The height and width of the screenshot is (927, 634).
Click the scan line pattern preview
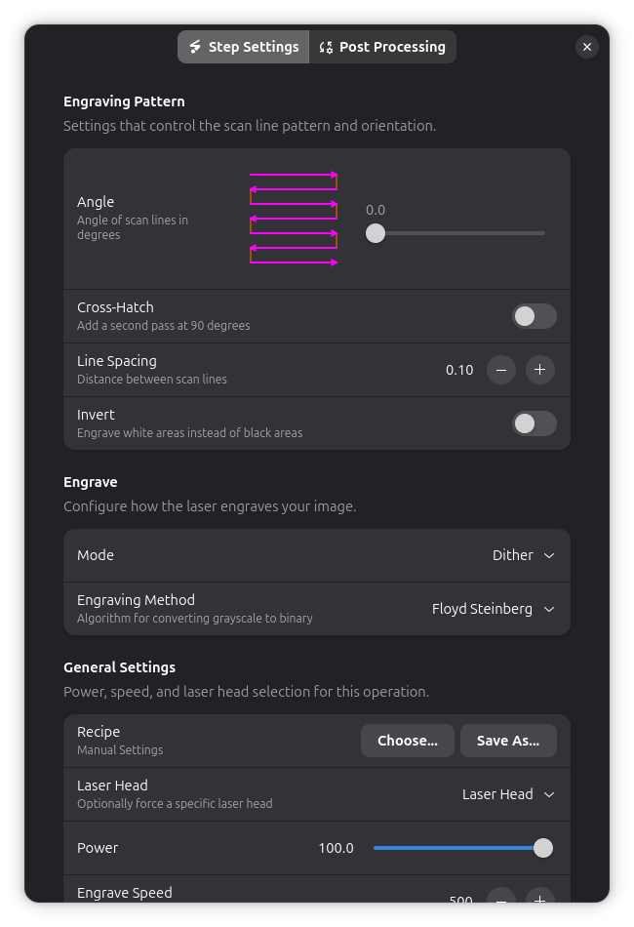point(294,219)
